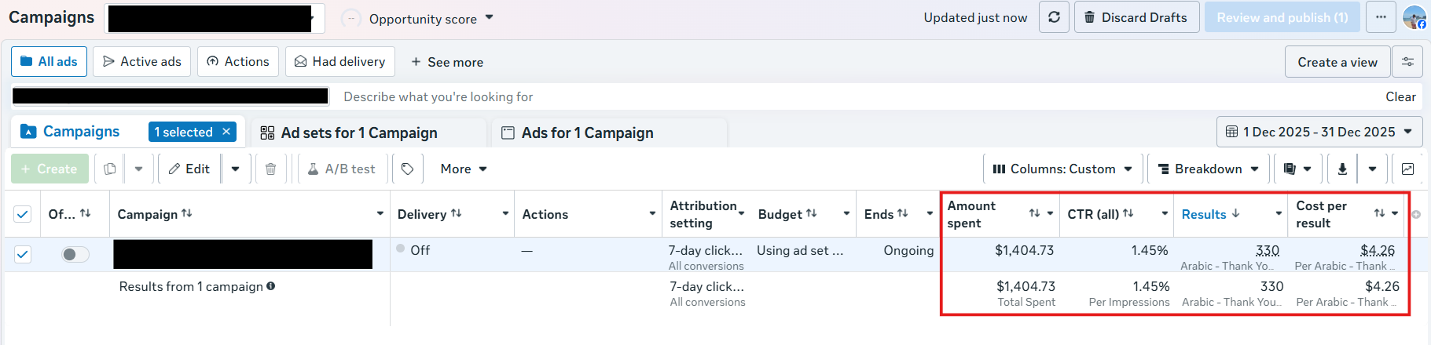Screen dimensions: 1431x345
Task: Click the Discard Drafts button
Action: point(1136,17)
